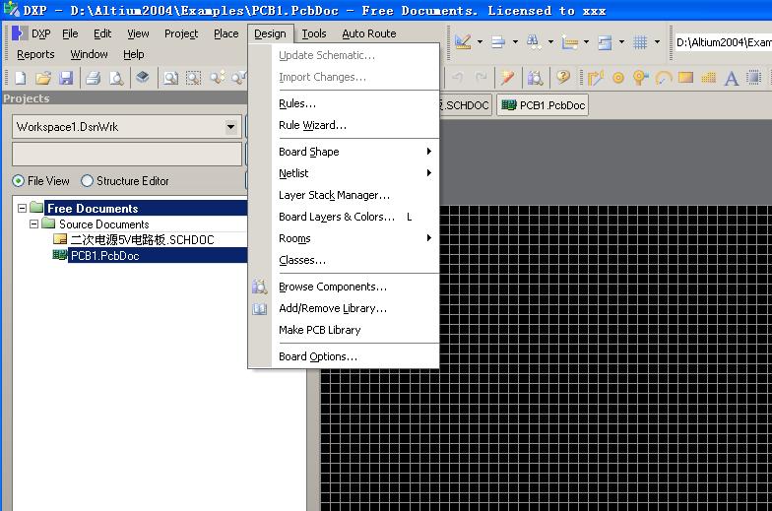Click the cross probe icon
772x511 pixels.
pyautogui.click(x=508, y=77)
